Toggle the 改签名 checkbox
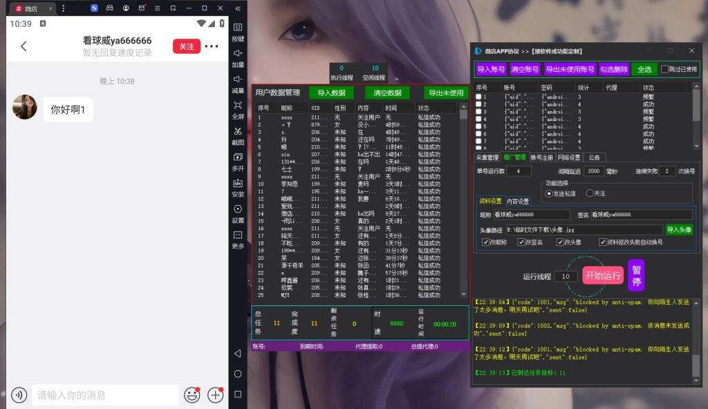Viewport: 708px width, 409px height. point(521,242)
